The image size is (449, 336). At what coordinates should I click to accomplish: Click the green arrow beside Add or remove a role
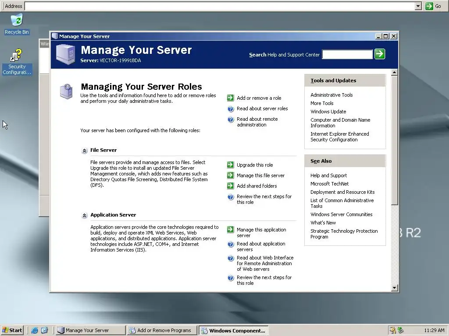pos(231,98)
